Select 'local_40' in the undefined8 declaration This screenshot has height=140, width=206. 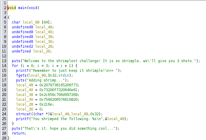tap(44, 32)
